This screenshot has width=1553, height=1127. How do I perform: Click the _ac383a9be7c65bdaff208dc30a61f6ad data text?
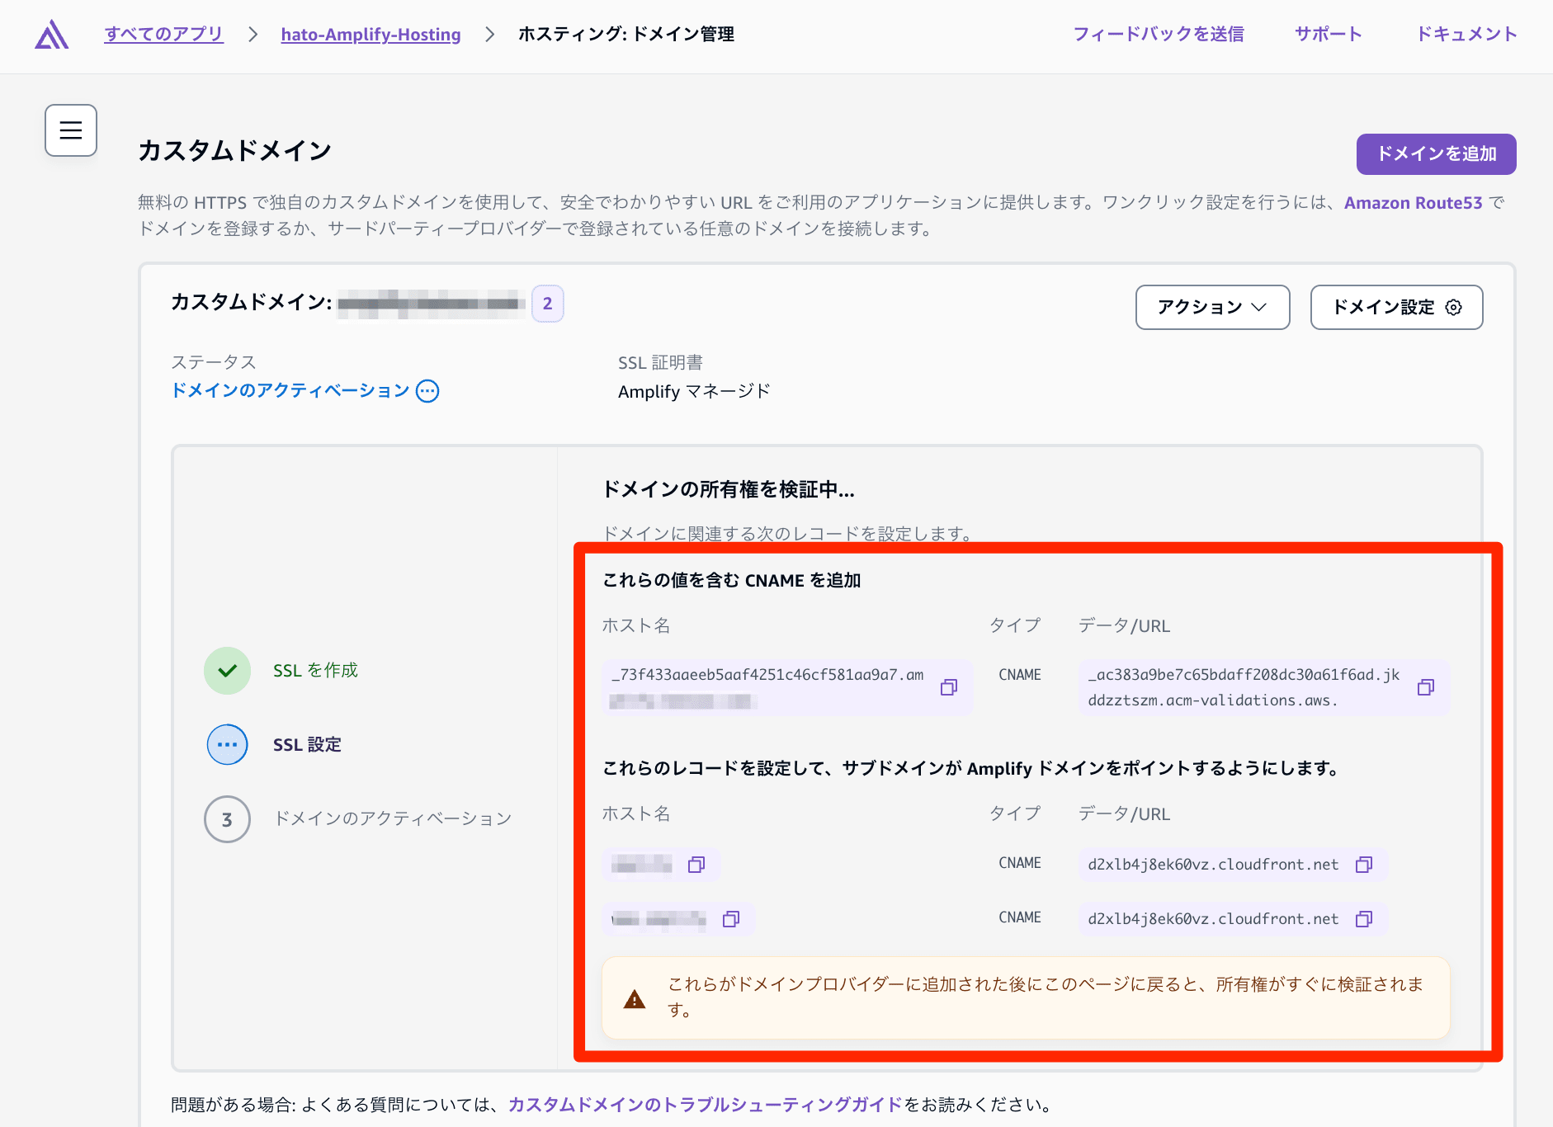point(1244,687)
